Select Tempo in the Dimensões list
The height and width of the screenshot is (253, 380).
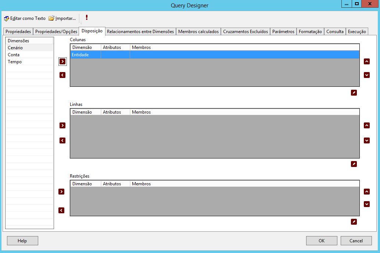(x=29, y=62)
